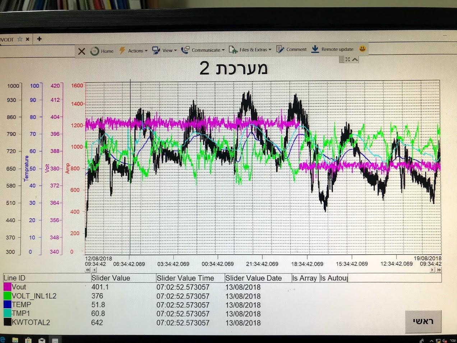Expand the View menu

(164, 50)
